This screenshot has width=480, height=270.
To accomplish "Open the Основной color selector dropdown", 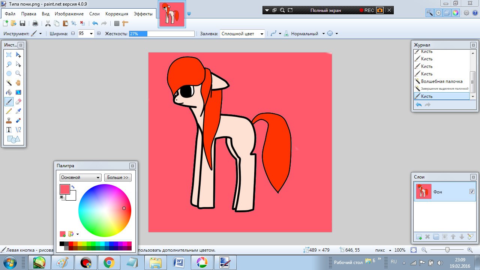I will (80, 177).
